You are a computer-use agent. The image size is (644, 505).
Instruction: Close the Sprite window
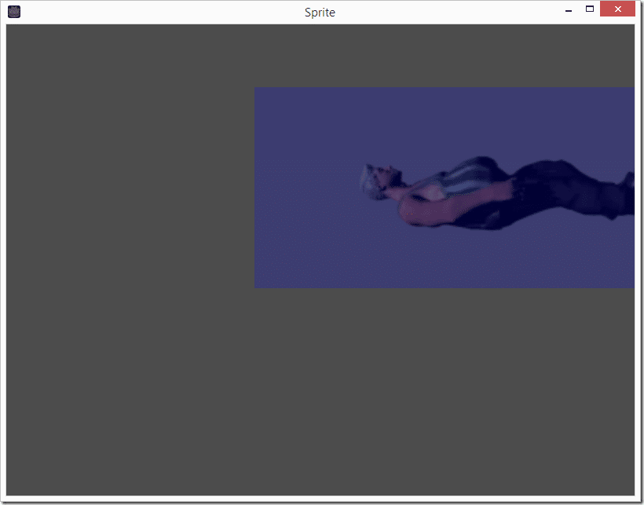(x=617, y=9)
